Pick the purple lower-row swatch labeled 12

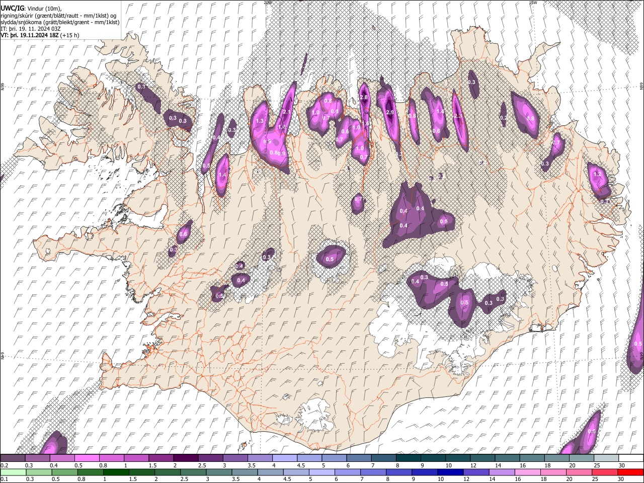pyautogui.click(x=475, y=472)
